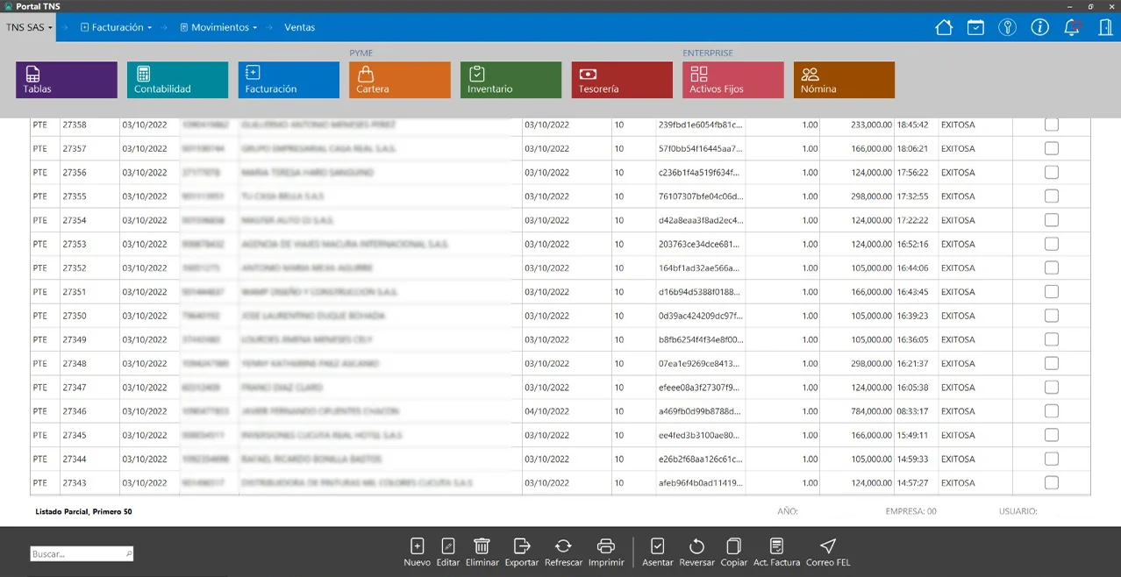1121x577 pixels.
Task: Select invoice number 27351 cell
Action: pos(89,292)
